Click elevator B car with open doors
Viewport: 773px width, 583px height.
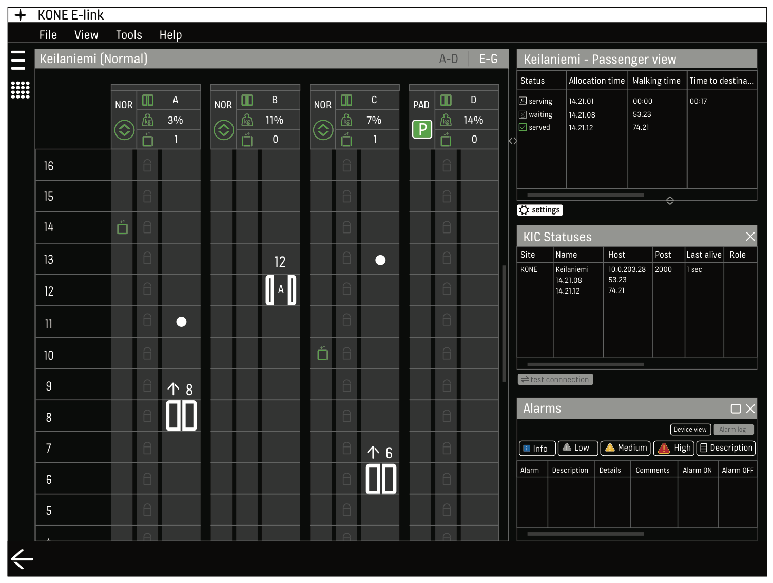(x=281, y=290)
